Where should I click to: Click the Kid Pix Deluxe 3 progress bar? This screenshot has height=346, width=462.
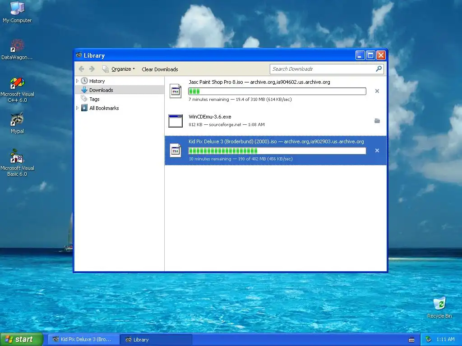tap(277, 150)
